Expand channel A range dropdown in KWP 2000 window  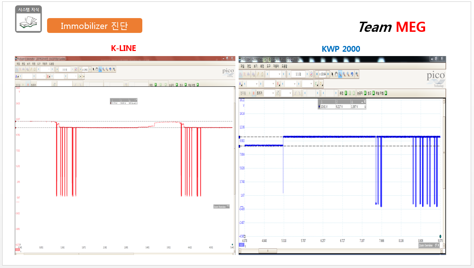[257, 84]
